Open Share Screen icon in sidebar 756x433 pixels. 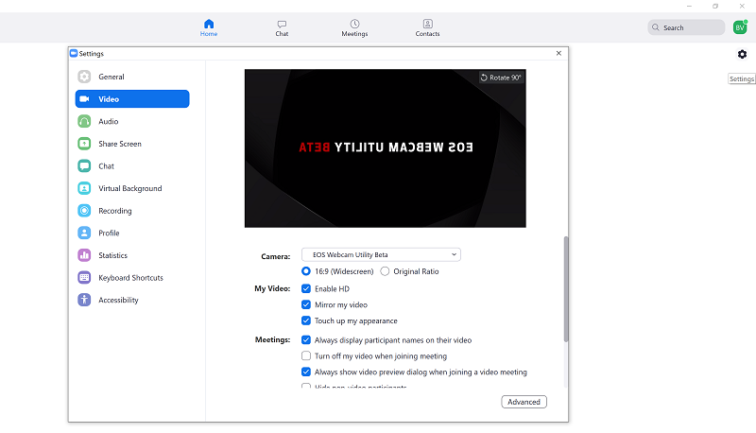[x=84, y=144]
